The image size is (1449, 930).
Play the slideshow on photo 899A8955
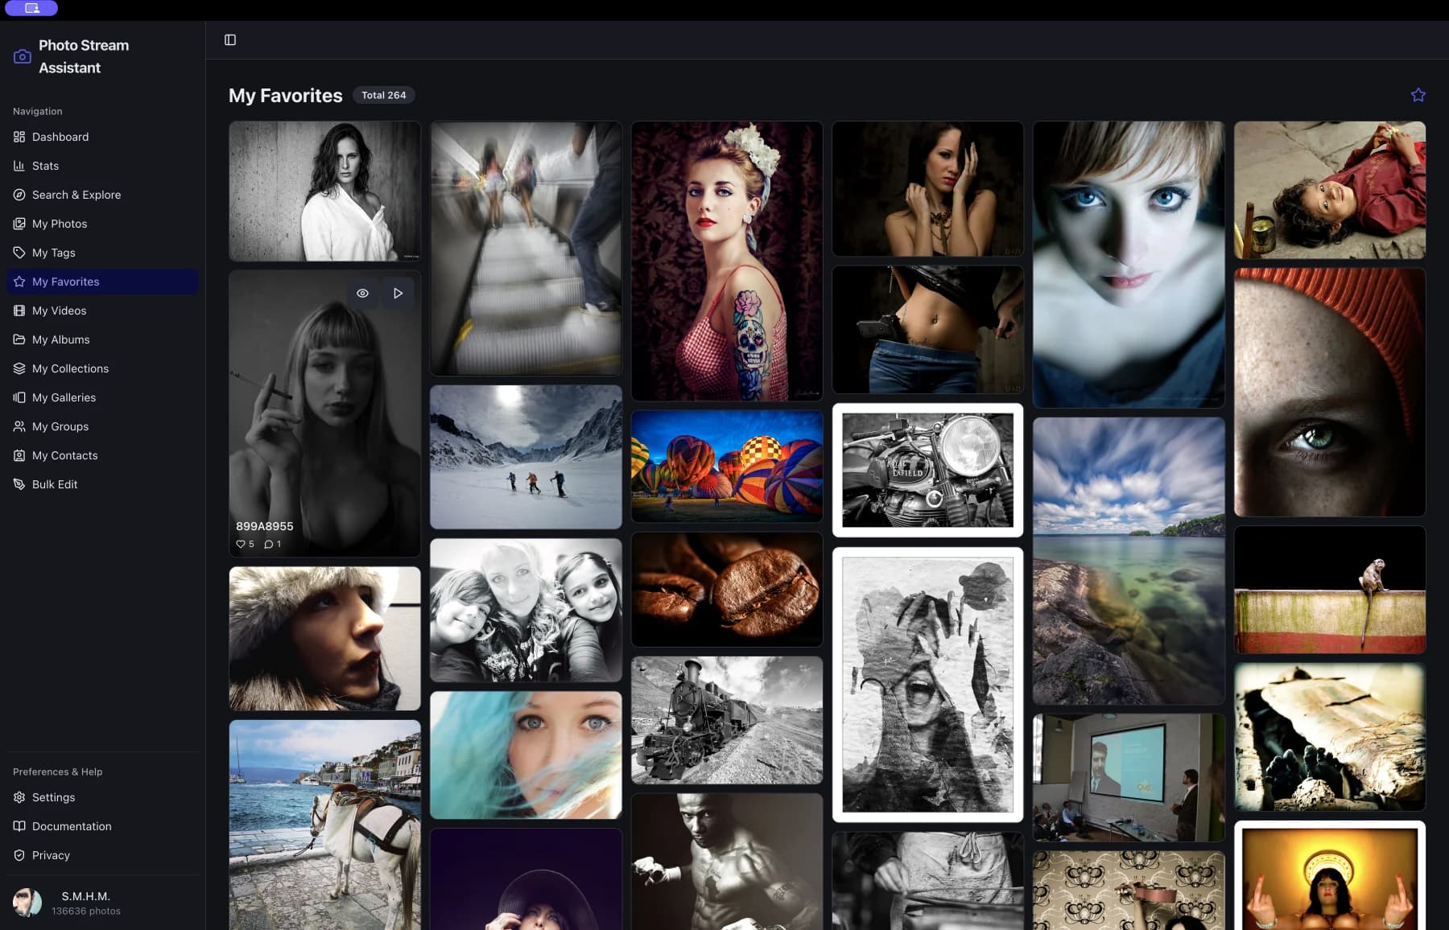click(398, 293)
